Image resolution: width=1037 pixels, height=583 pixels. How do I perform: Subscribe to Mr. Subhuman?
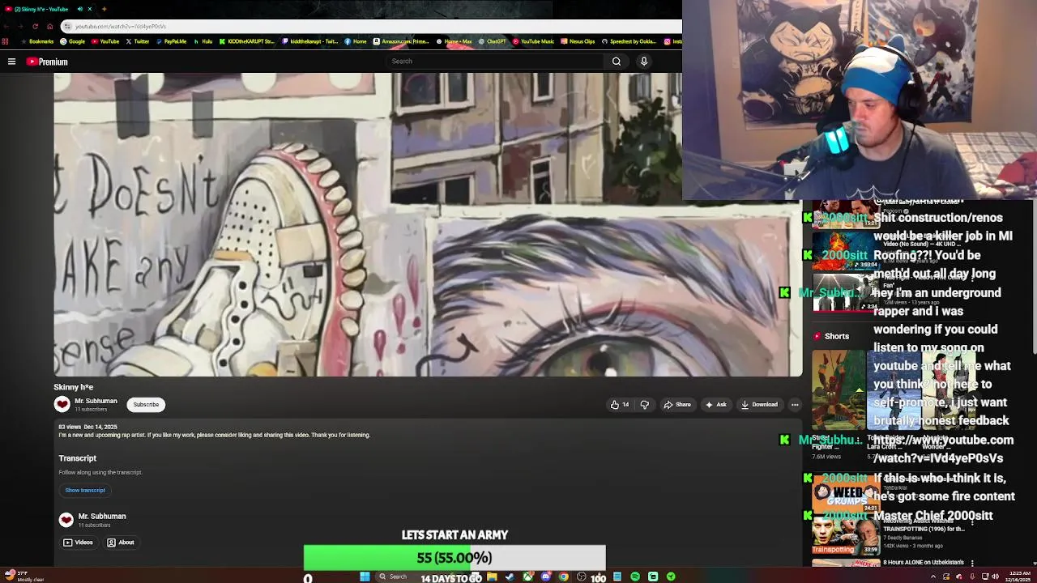[x=147, y=405]
